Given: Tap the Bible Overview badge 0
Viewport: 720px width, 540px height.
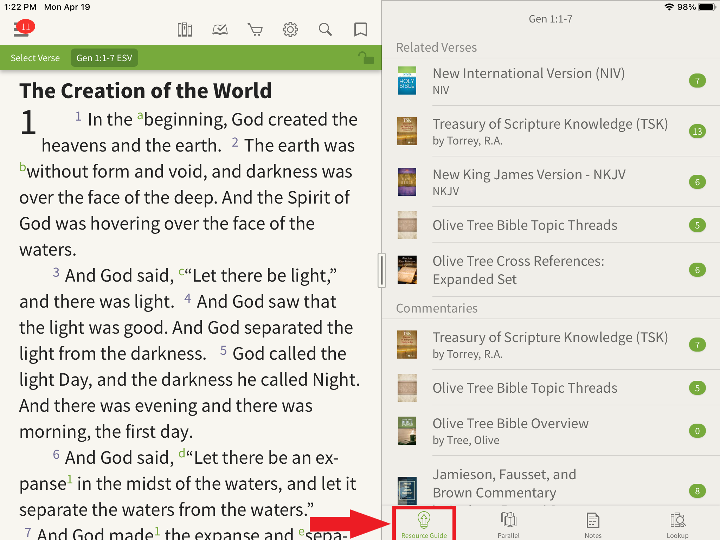Looking at the screenshot, I should [697, 431].
